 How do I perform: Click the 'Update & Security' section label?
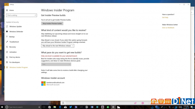coord(13,22)
